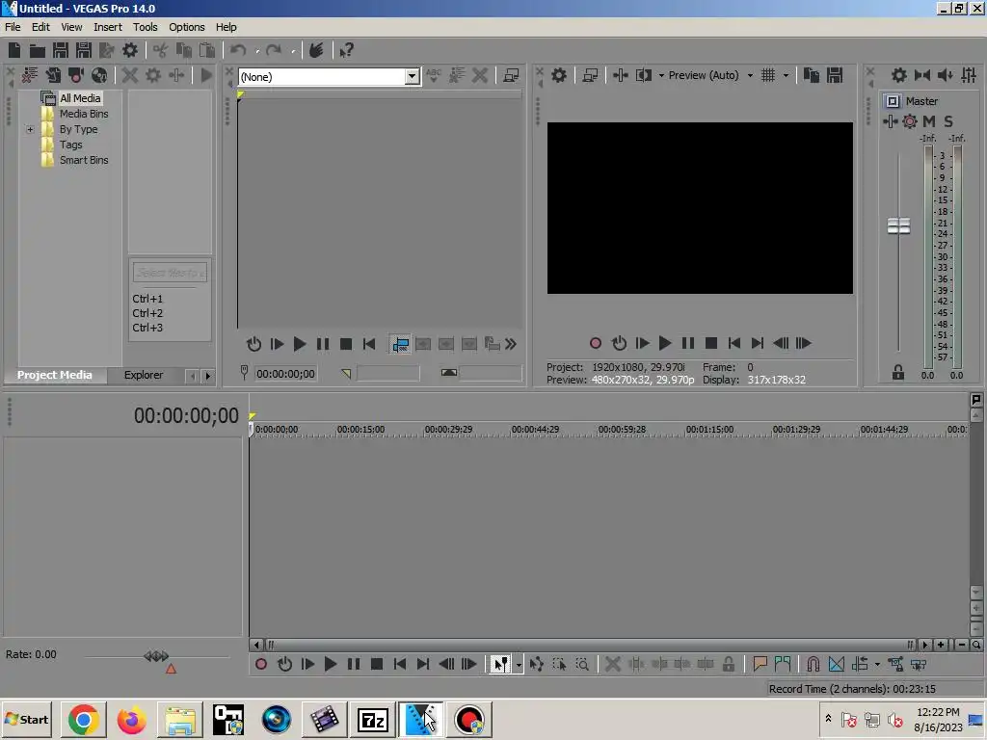The image size is (987, 740).
Task: Select the All Media folder
Action: 80,98
